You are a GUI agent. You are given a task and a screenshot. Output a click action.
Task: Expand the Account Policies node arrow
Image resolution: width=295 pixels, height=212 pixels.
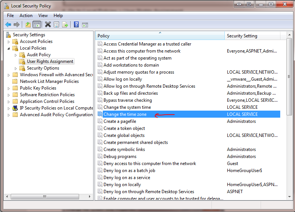tap(9, 42)
